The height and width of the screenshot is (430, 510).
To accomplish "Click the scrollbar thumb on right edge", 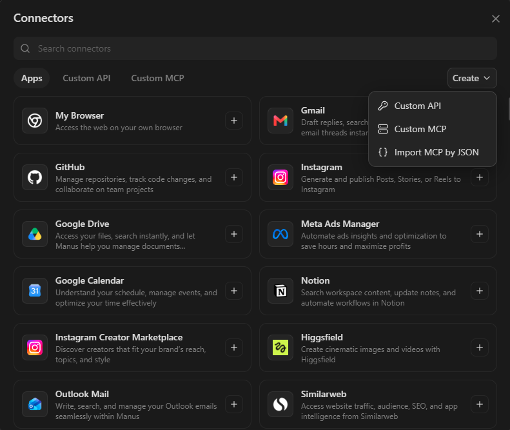I will point(509,108).
